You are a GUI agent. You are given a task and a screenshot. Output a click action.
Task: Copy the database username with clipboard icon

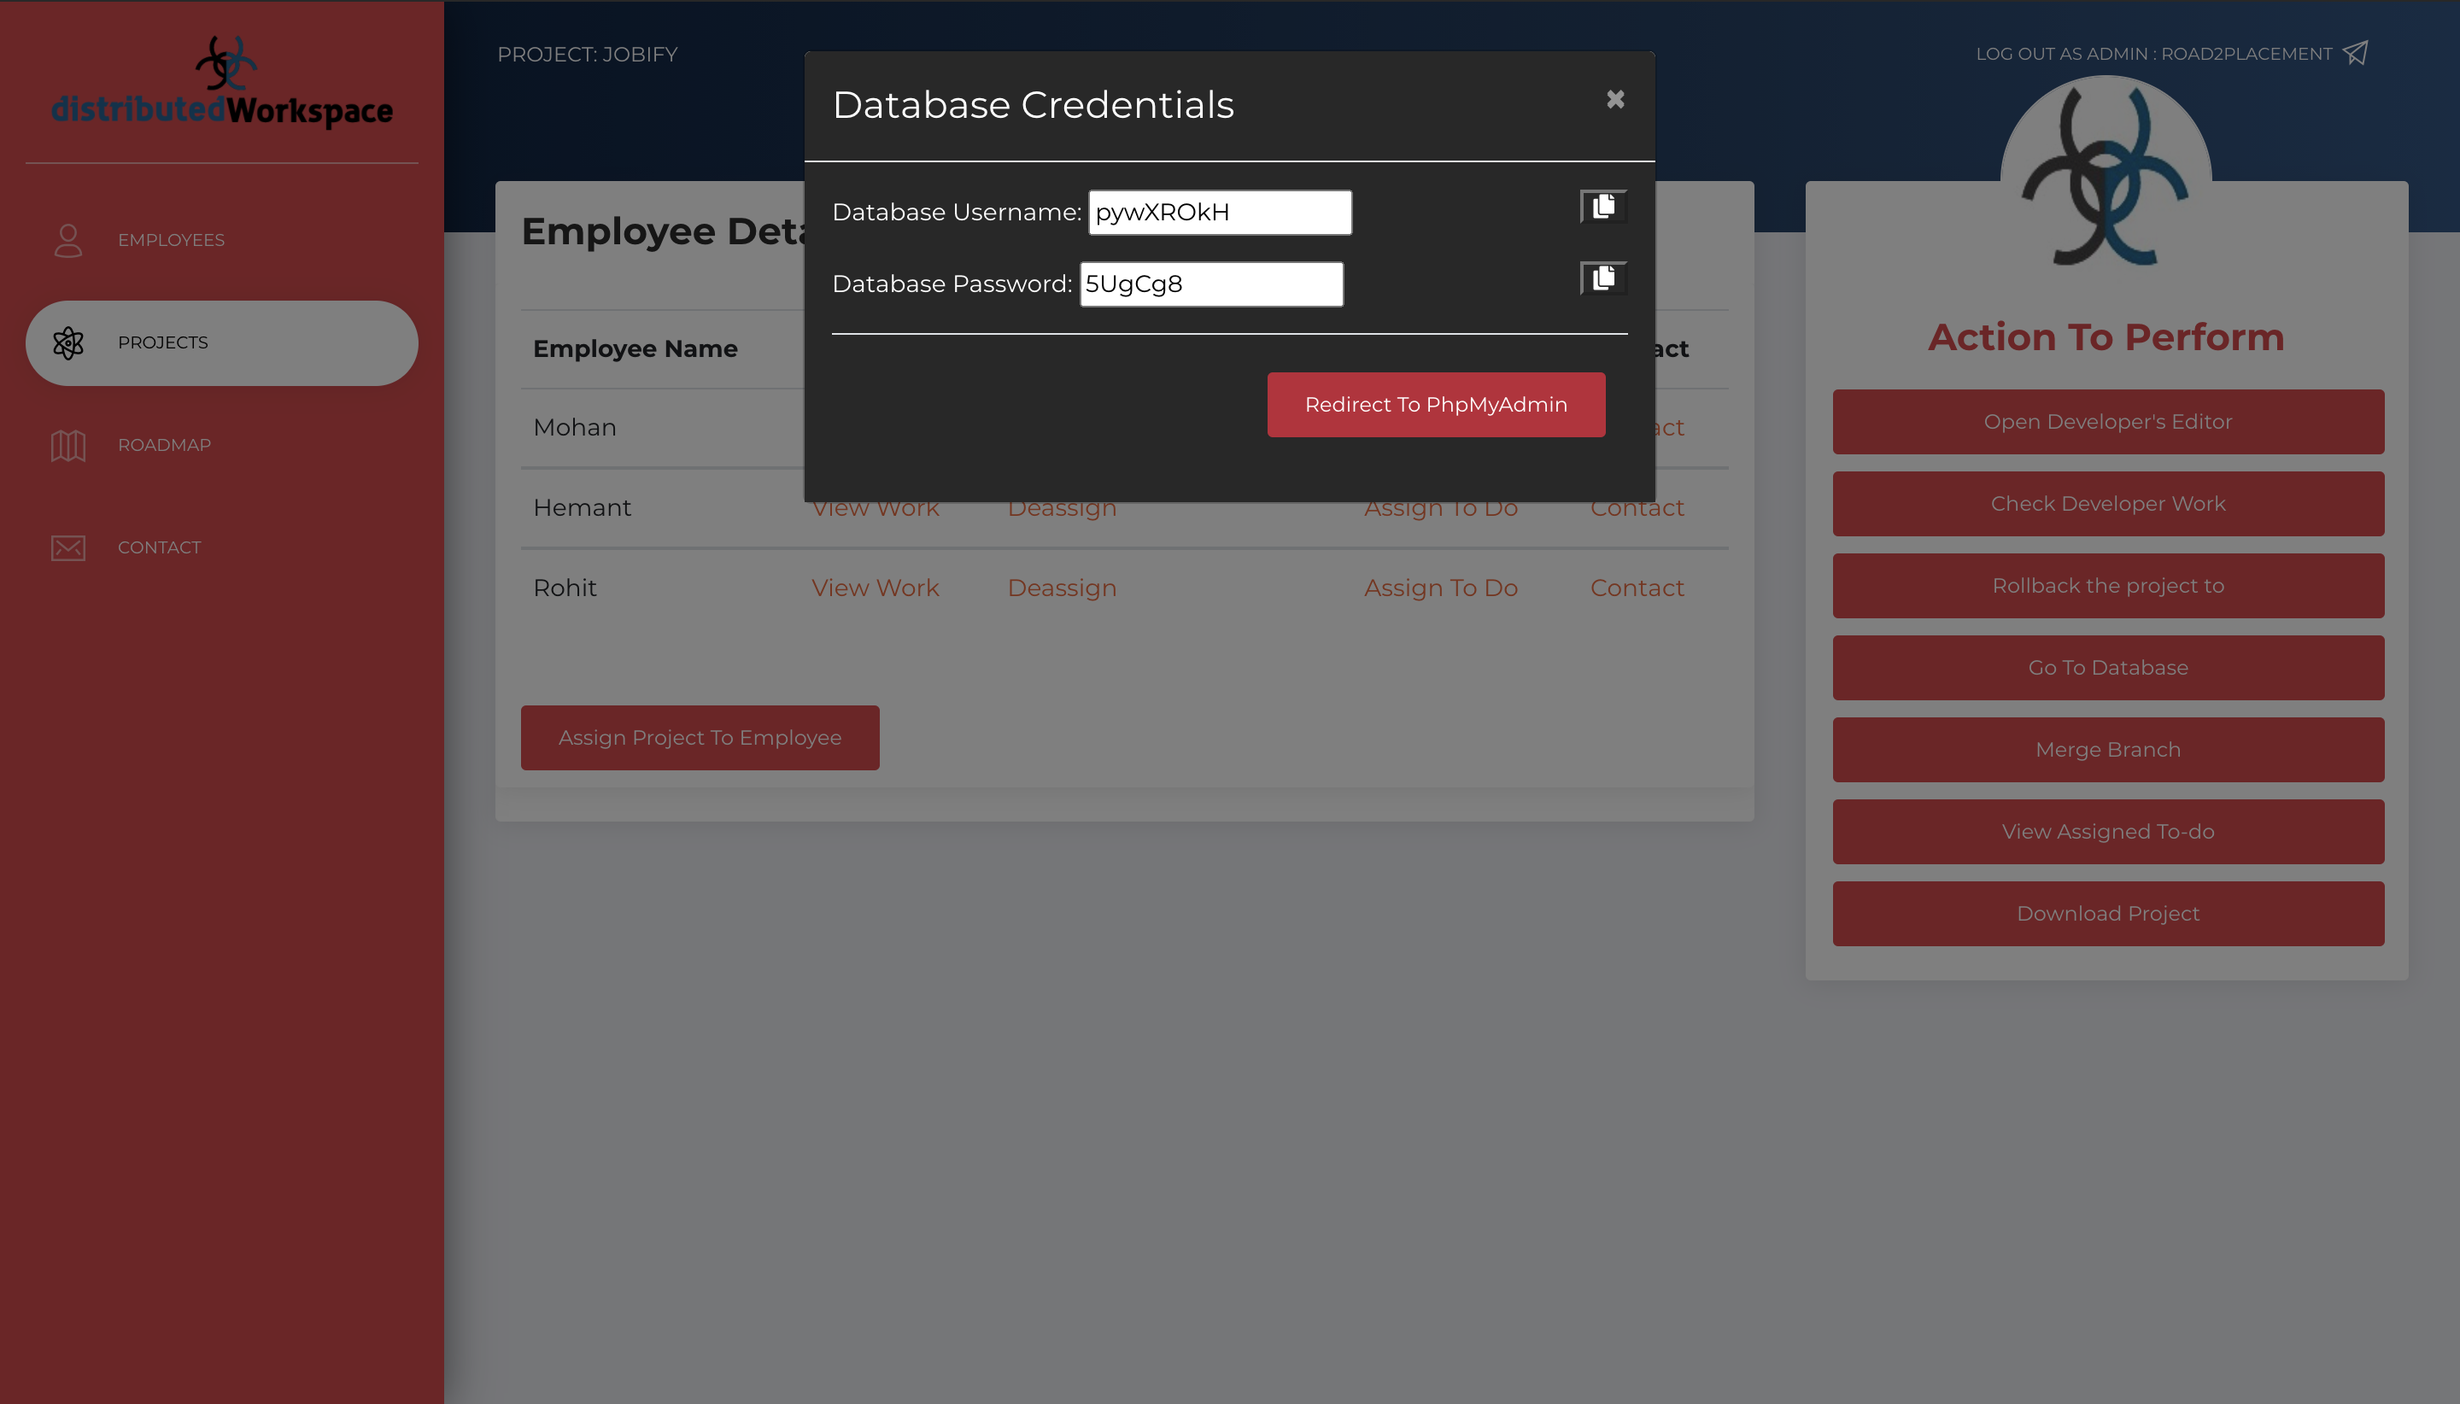(1602, 207)
